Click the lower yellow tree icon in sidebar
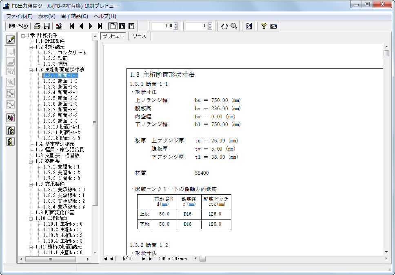Viewport: 395px width, 275px height. (x=11, y=141)
